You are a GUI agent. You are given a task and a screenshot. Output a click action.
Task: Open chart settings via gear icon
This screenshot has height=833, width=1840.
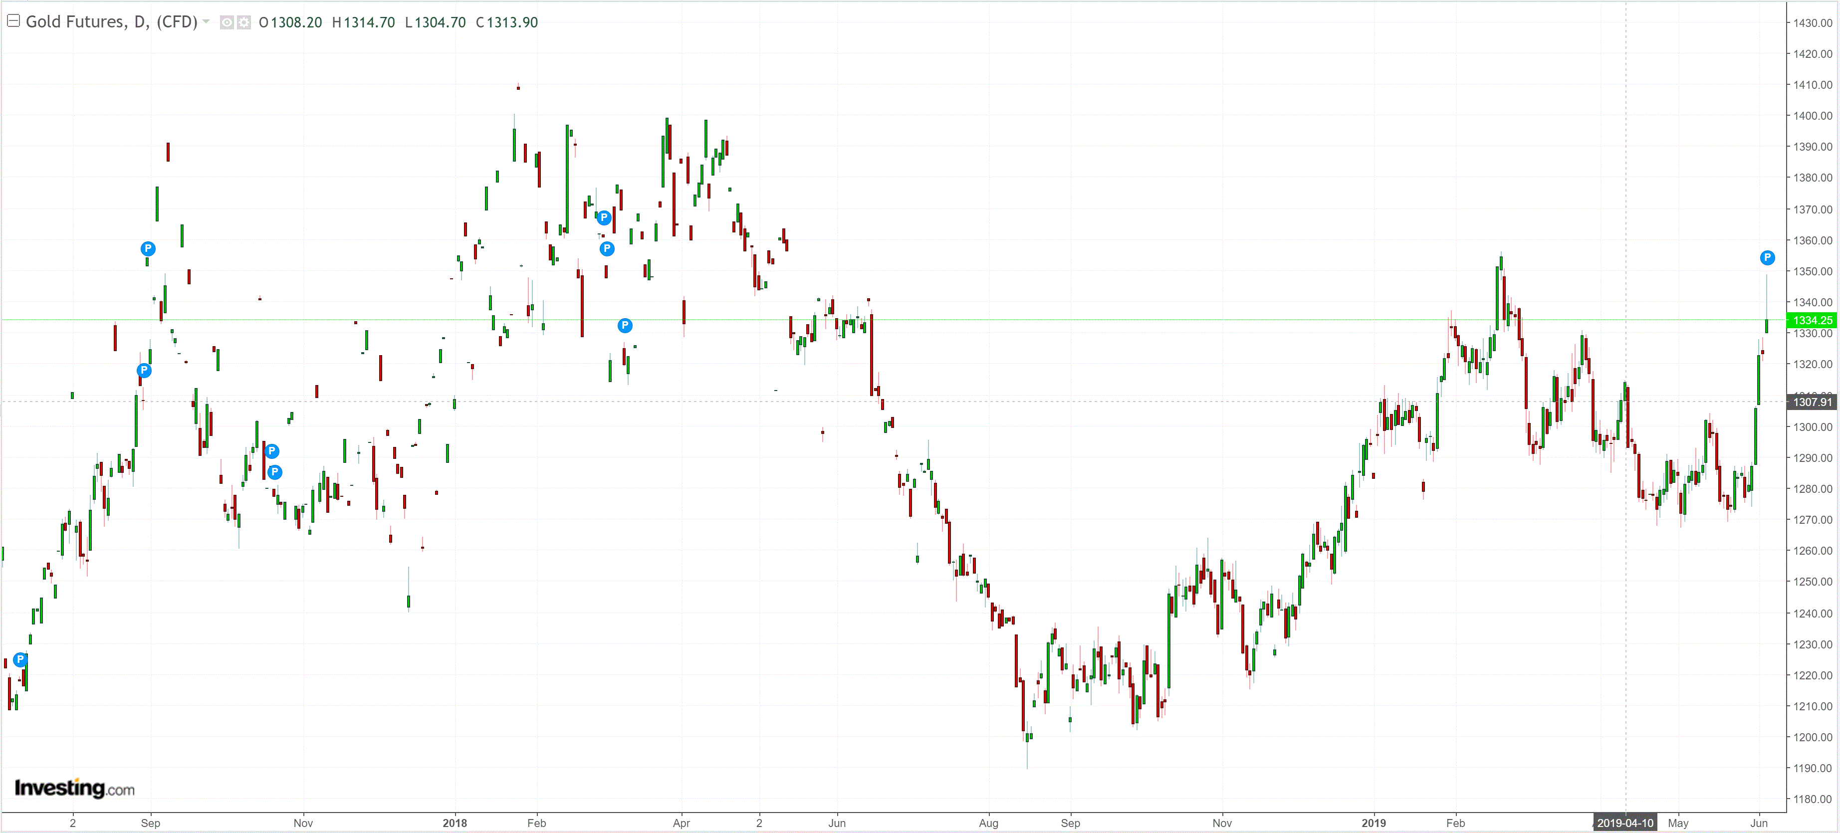243,22
